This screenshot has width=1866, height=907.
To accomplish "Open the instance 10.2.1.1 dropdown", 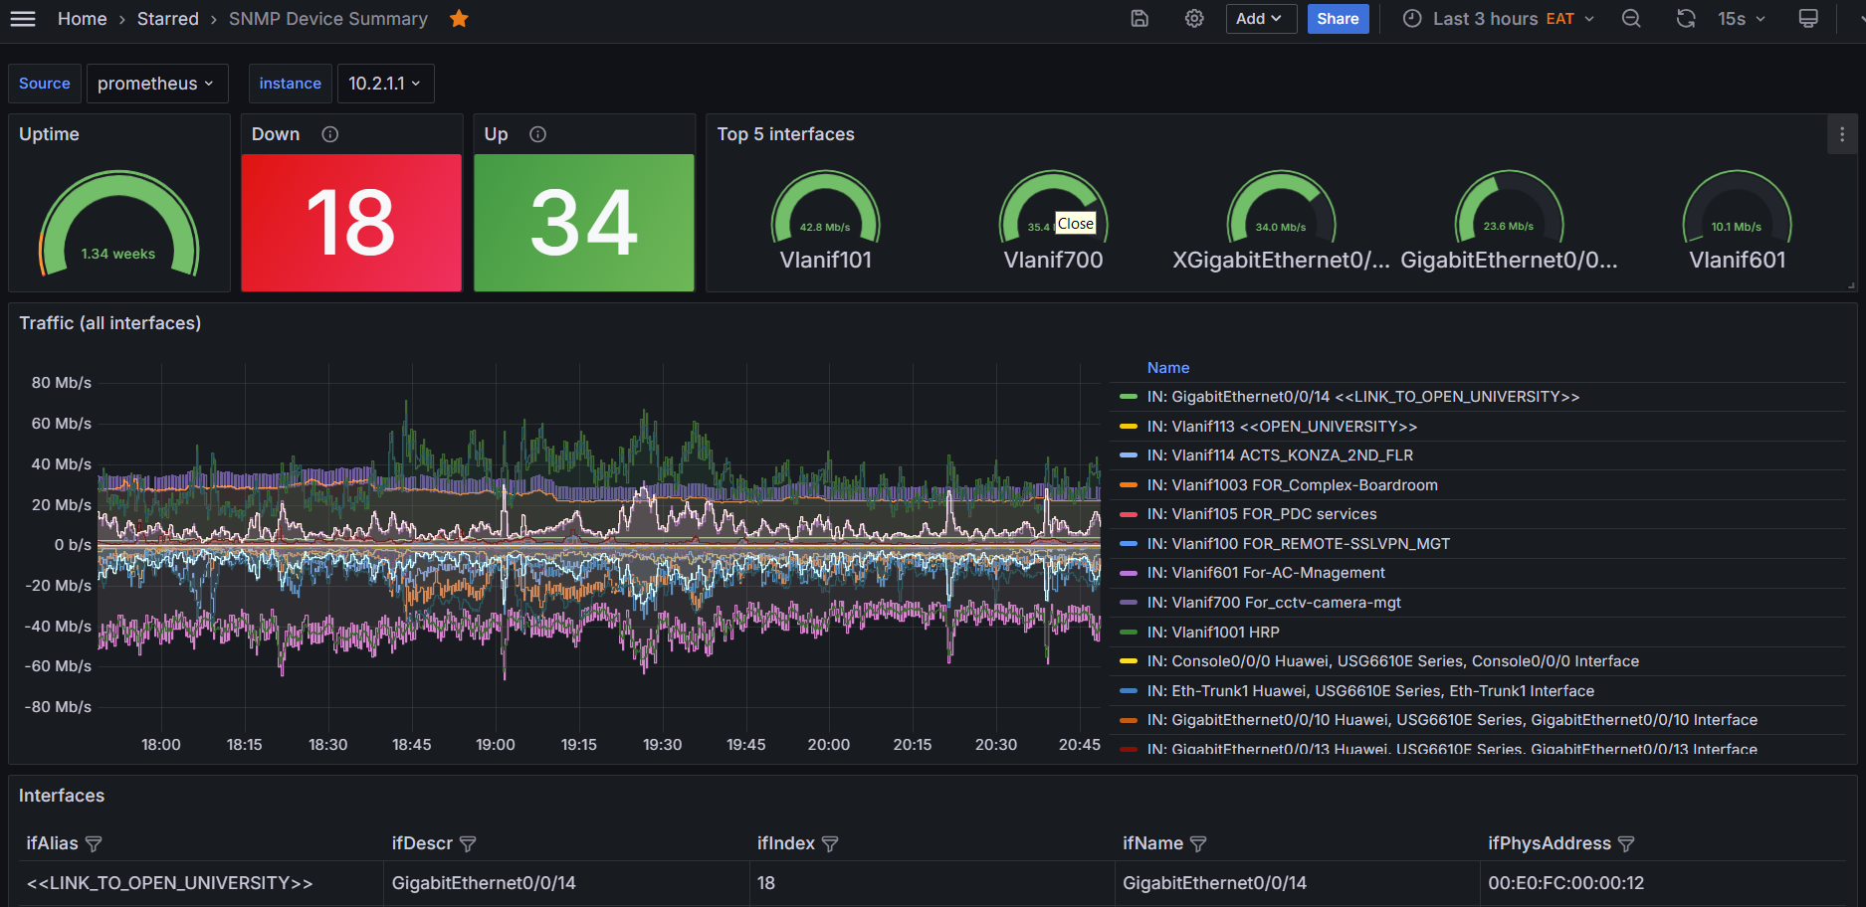I will click(x=385, y=84).
